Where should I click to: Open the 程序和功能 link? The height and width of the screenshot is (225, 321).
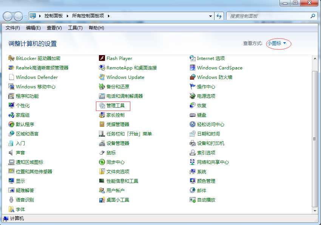coord(27,96)
